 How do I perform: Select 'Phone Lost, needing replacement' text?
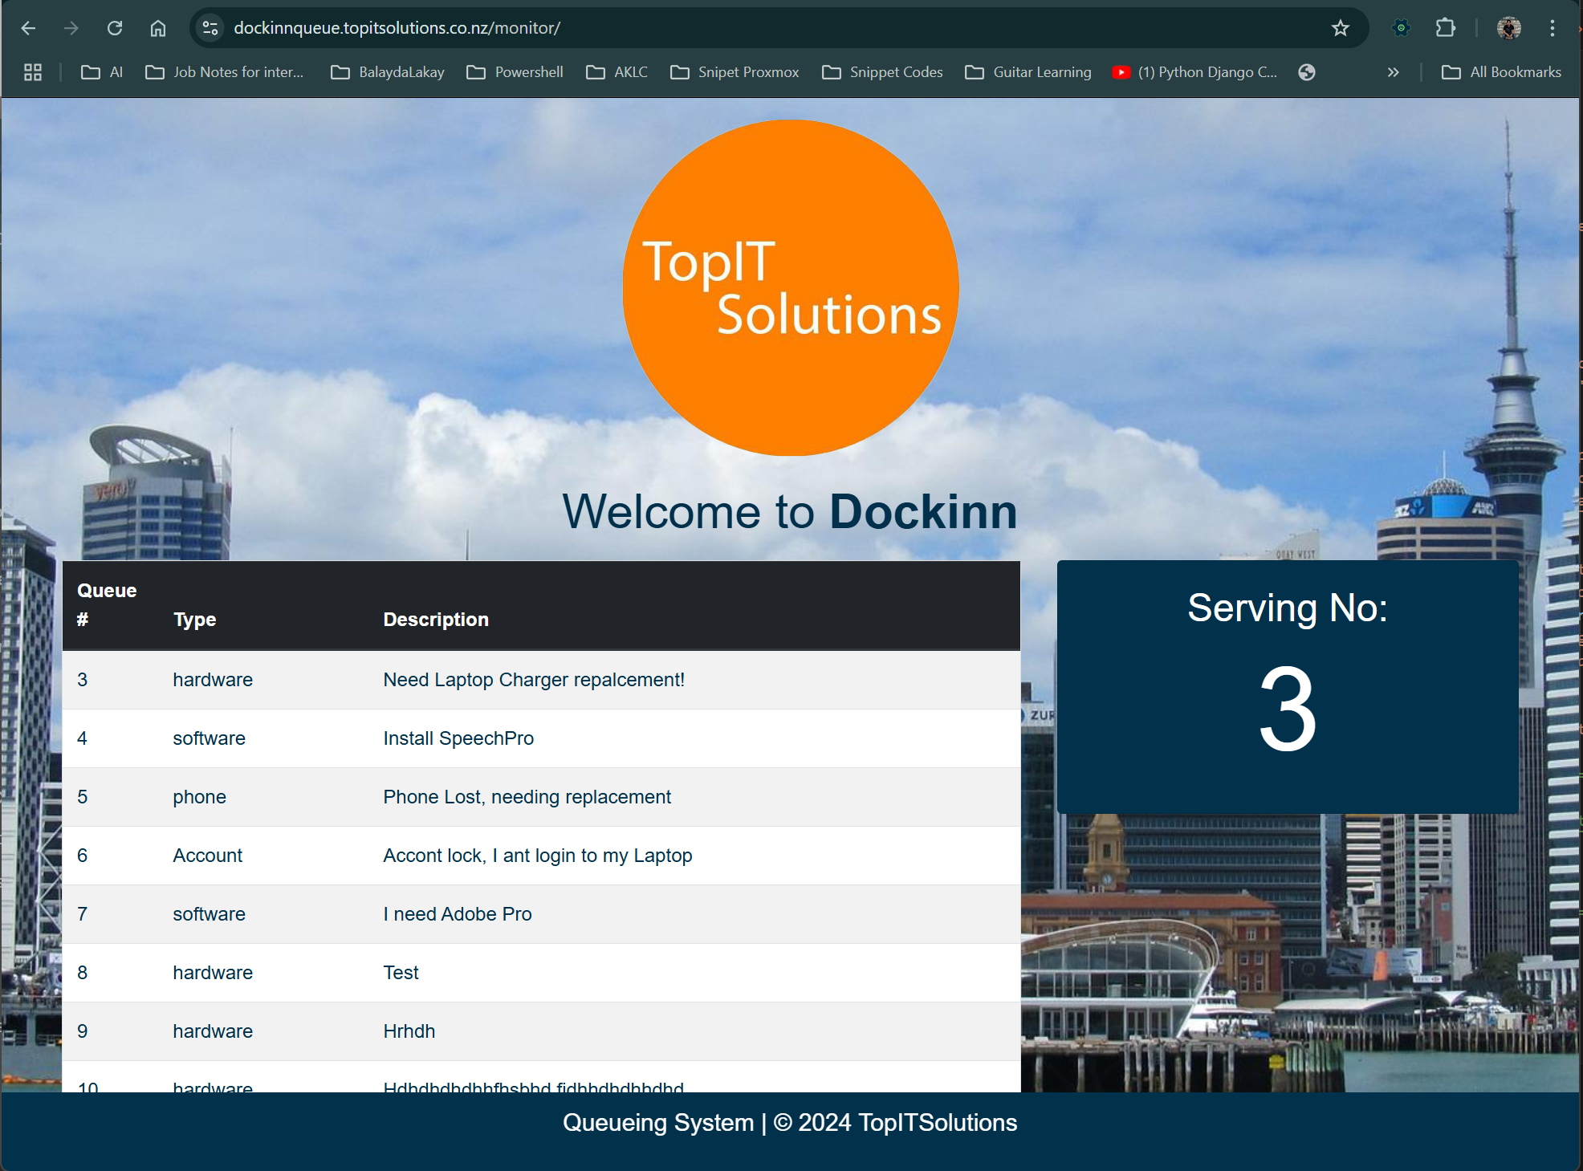[x=527, y=797]
